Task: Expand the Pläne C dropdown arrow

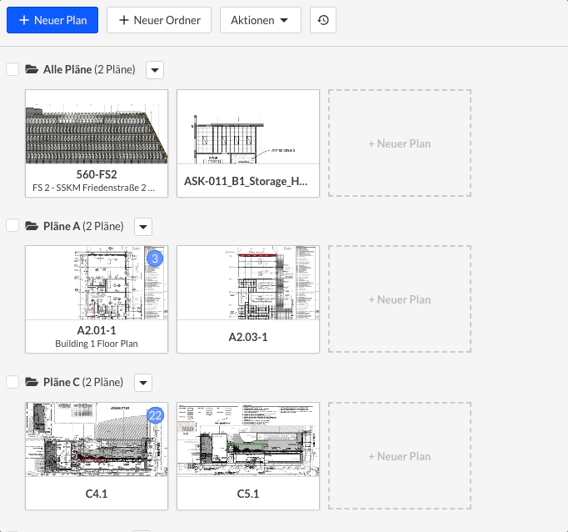Action: pyautogui.click(x=143, y=383)
